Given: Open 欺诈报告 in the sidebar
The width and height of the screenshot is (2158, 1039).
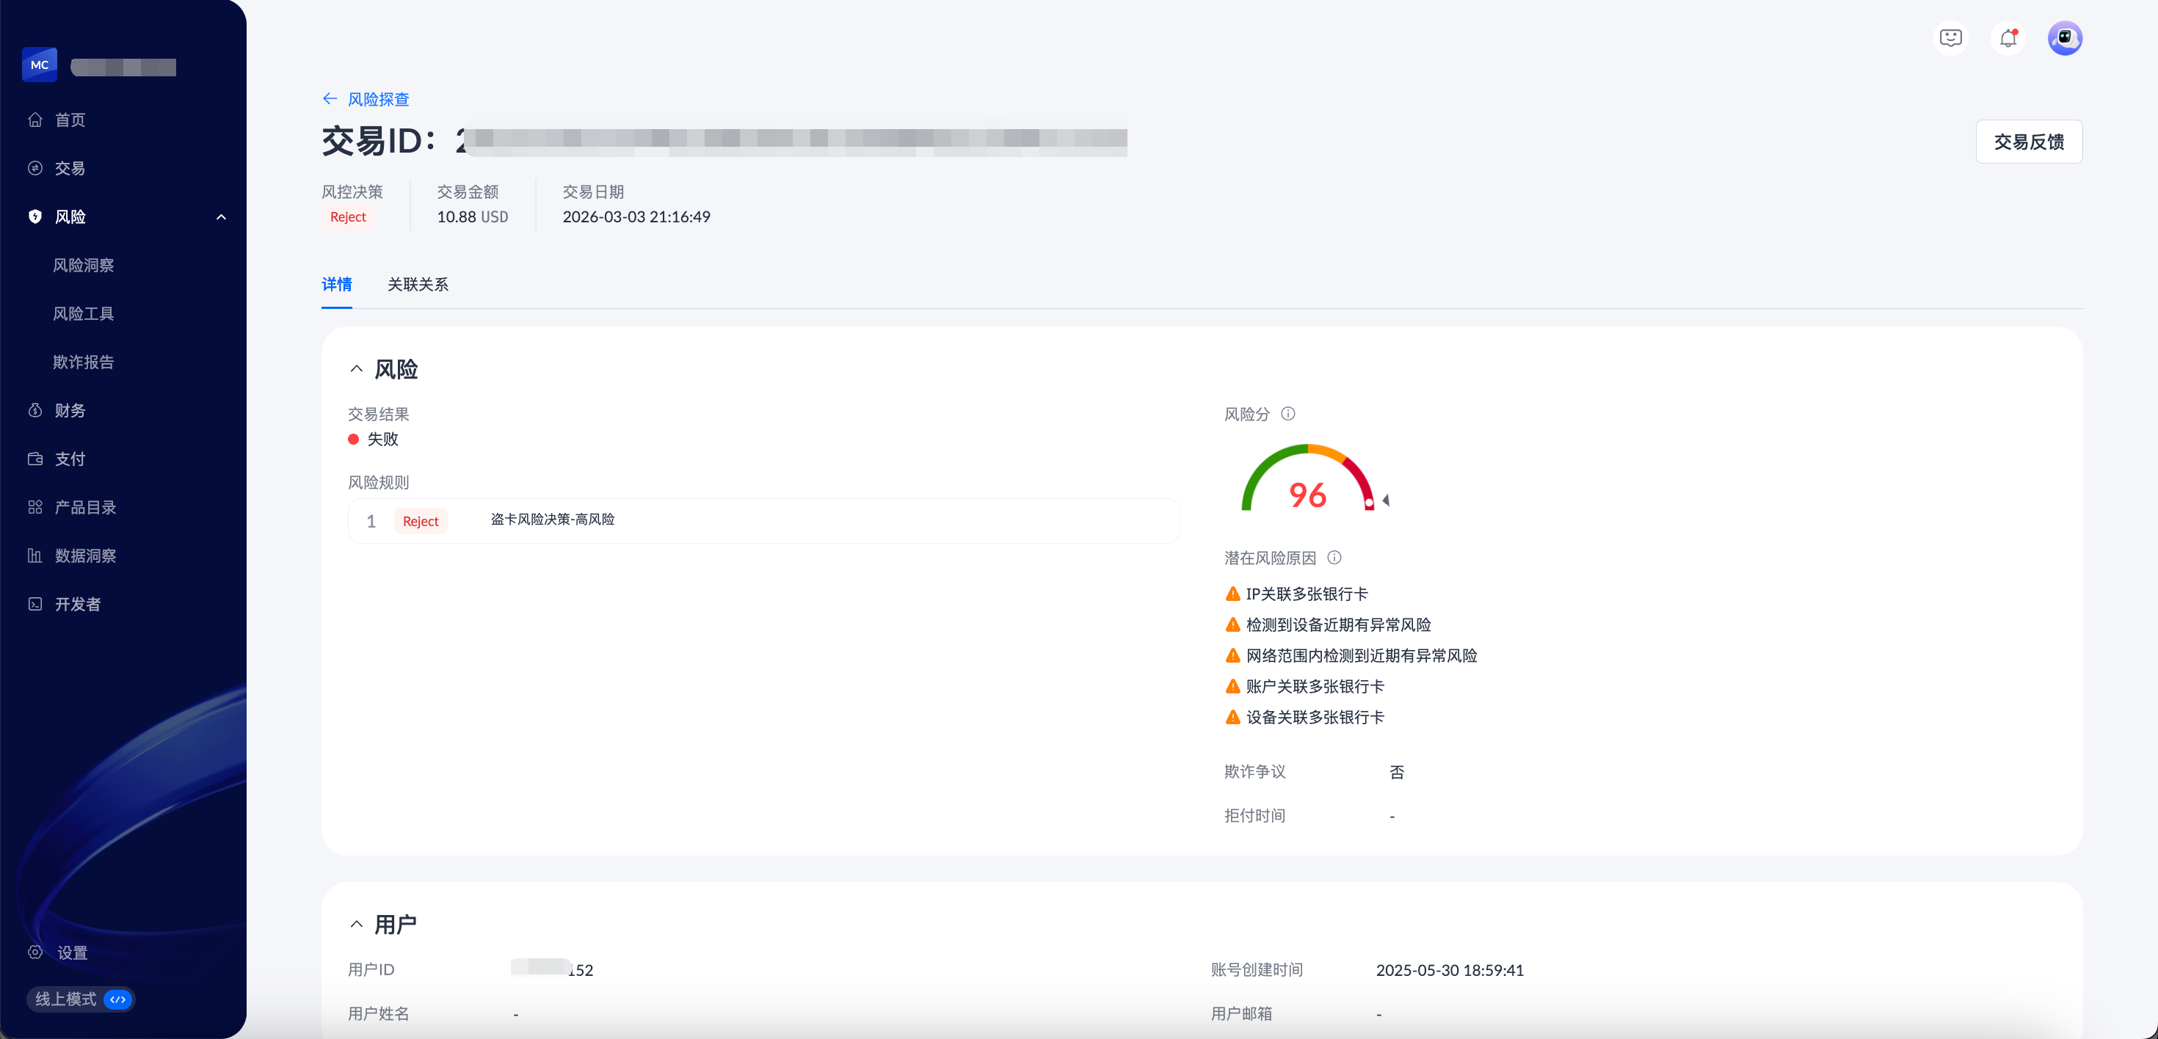Looking at the screenshot, I should pos(83,362).
